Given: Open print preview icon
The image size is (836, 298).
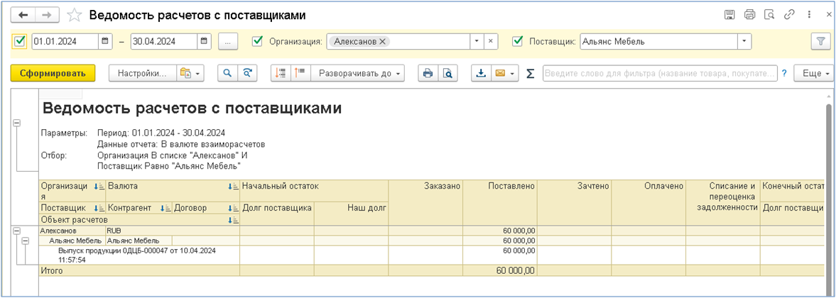Looking at the screenshot, I should pyautogui.click(x=447, y=73).
